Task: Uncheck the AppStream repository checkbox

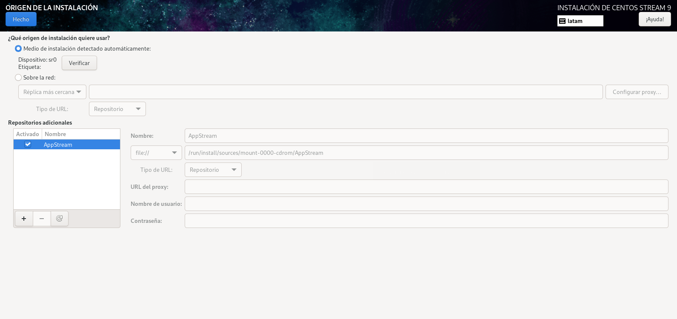Action: pos(28,145)
